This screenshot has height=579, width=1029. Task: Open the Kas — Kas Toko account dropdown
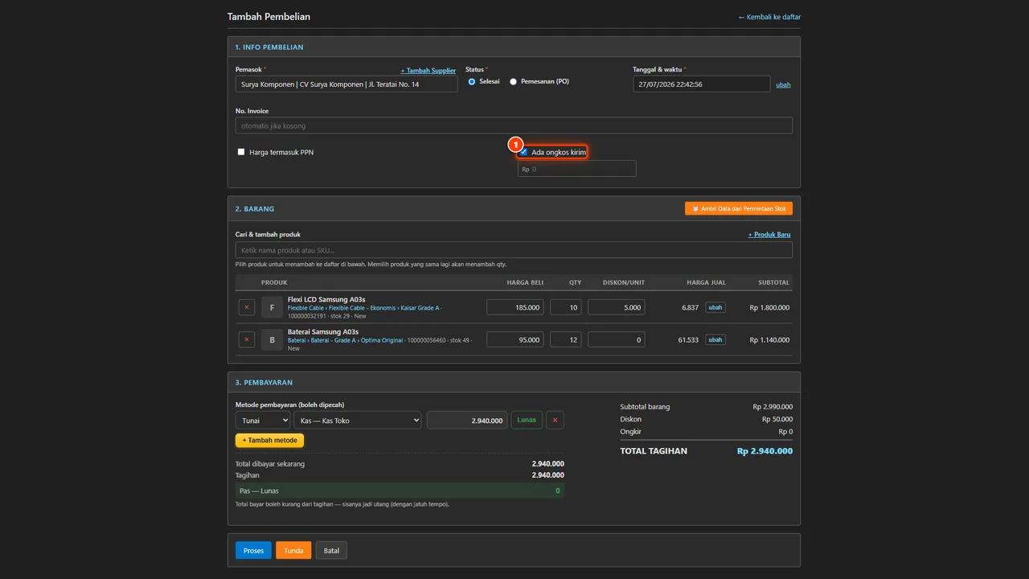tap(358, 420)
